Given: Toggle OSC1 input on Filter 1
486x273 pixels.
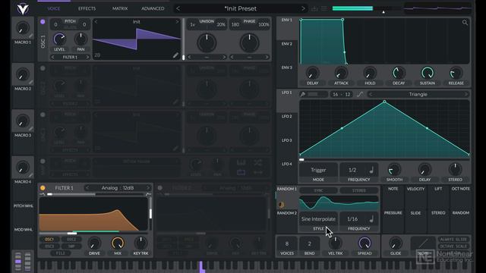Looking at the screenshot, I should [49, 240].
